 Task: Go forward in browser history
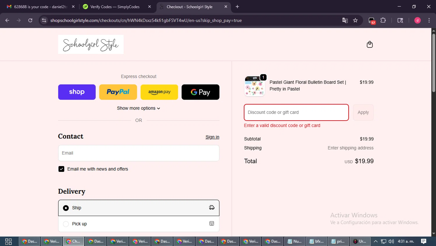click(19, 20)
